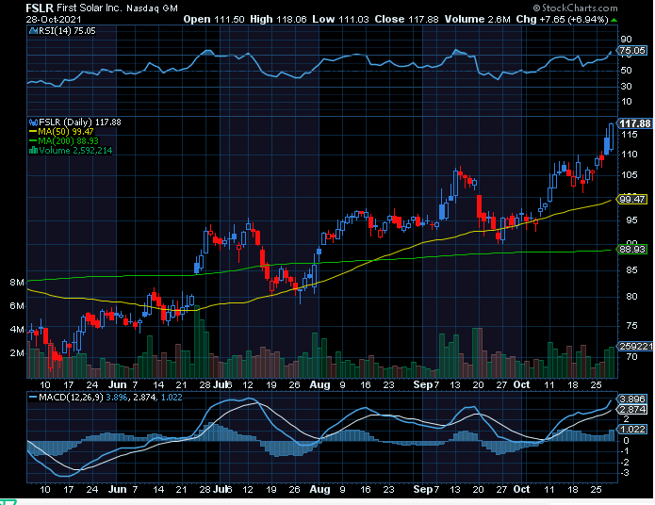Click the RSI(14) 75.05 legend label
Viewport: 655px width, 505px height.
pyautogui.click(x=67, y=31)
